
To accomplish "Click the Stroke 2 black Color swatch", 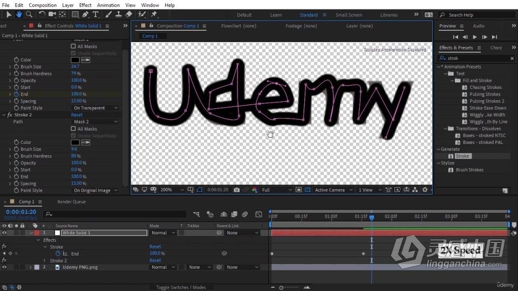I will [75, 142].
